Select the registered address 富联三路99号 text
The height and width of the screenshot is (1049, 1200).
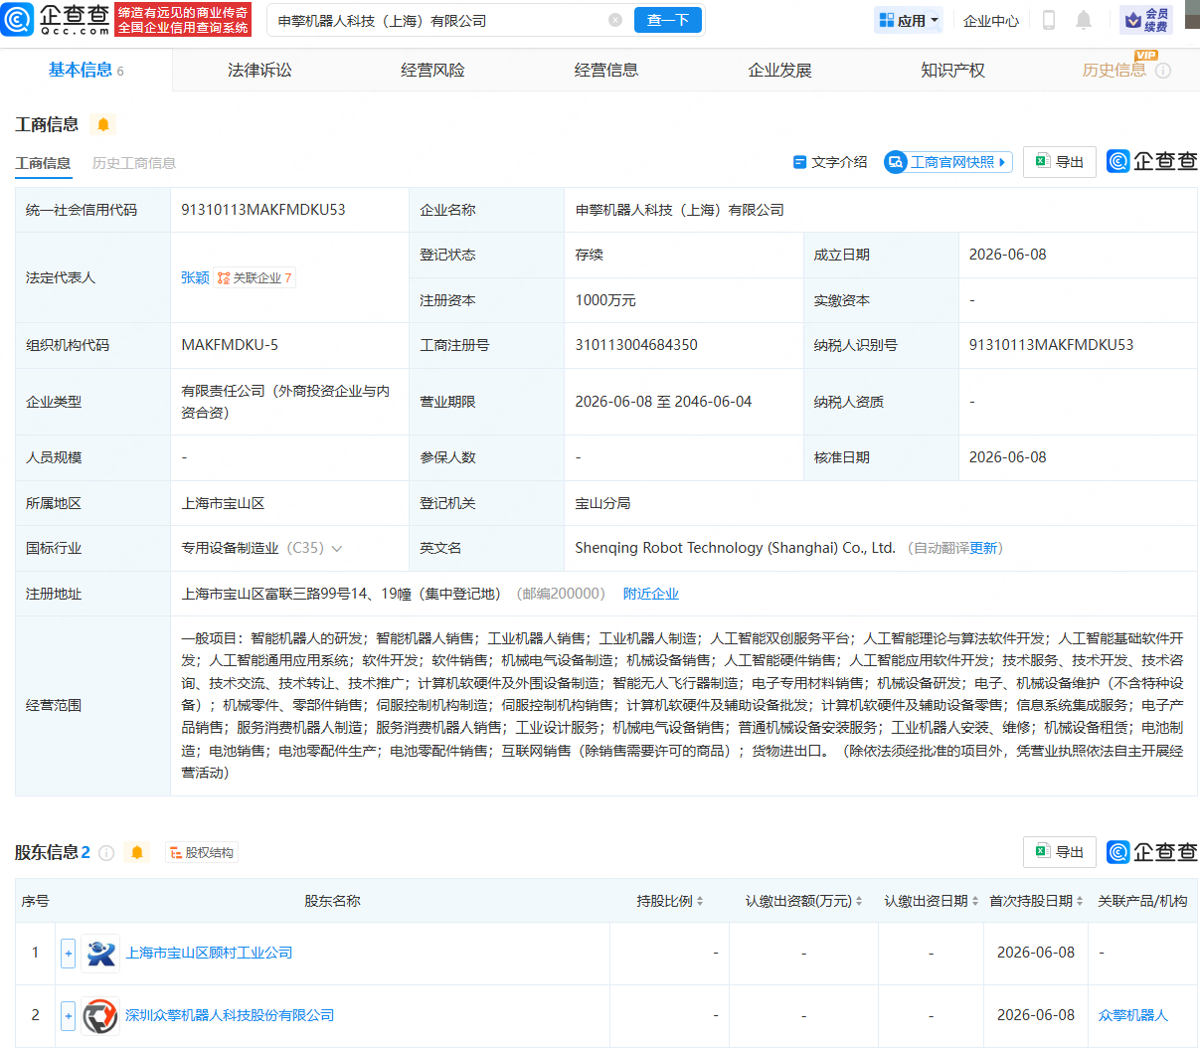point(341,594)
